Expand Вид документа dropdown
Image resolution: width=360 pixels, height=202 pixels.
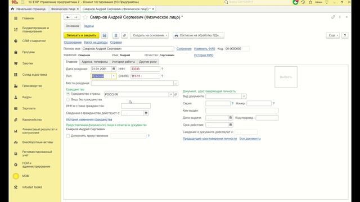(244, 97)
